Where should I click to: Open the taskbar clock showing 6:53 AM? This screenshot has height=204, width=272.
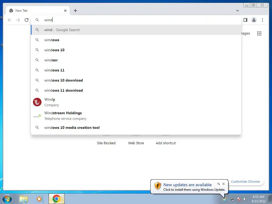point(258,199)
